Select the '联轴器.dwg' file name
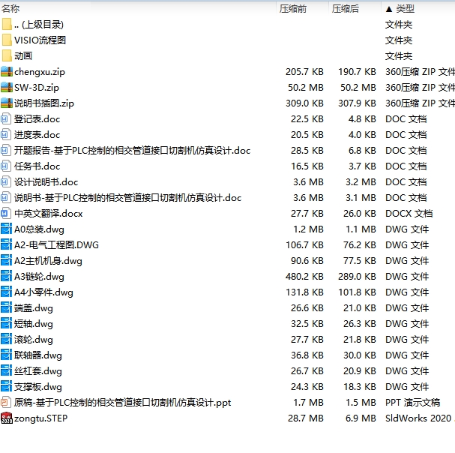The width and height of the screenshot is (455, 453). pos(38,355)
